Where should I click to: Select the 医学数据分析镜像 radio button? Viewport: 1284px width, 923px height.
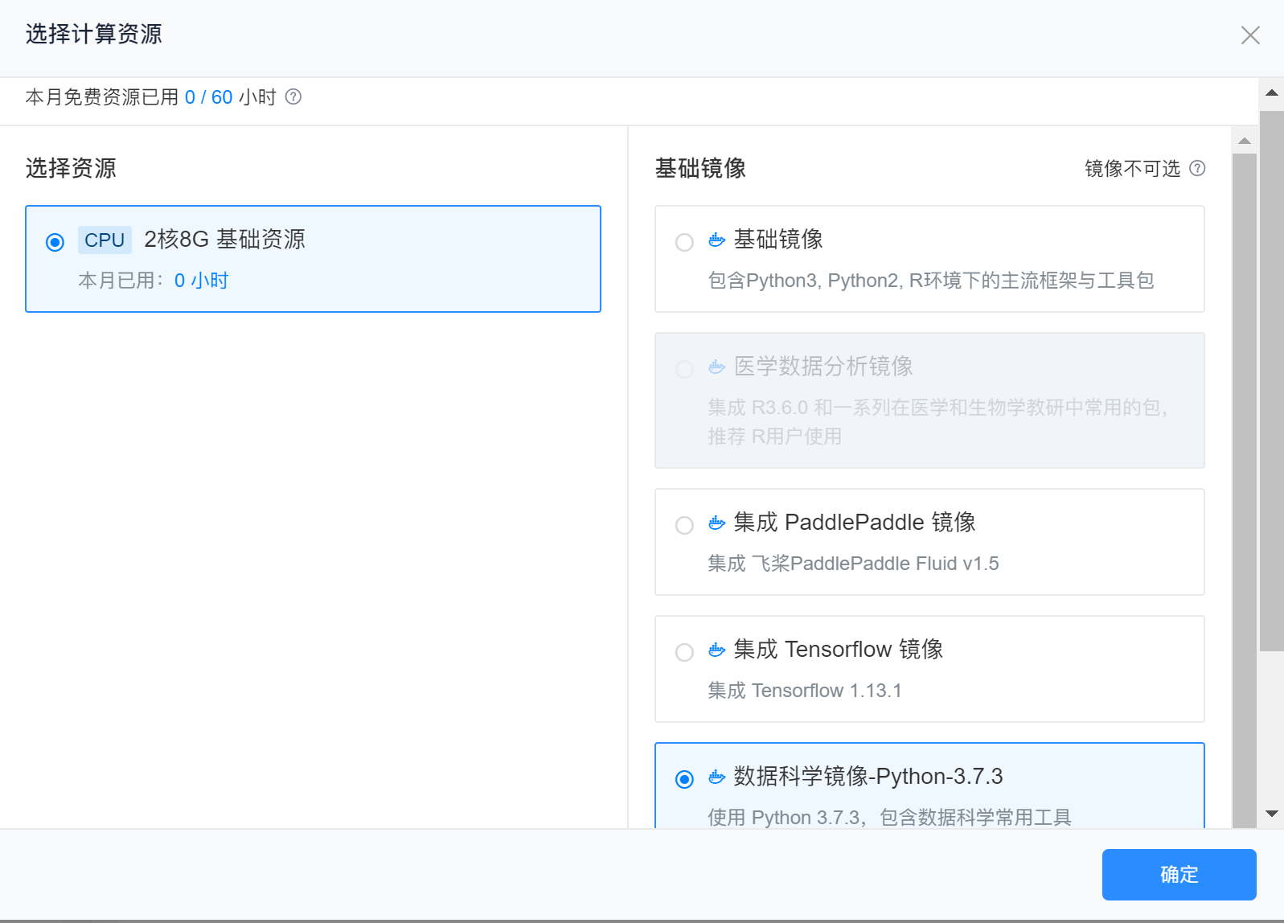click(684, 369)
